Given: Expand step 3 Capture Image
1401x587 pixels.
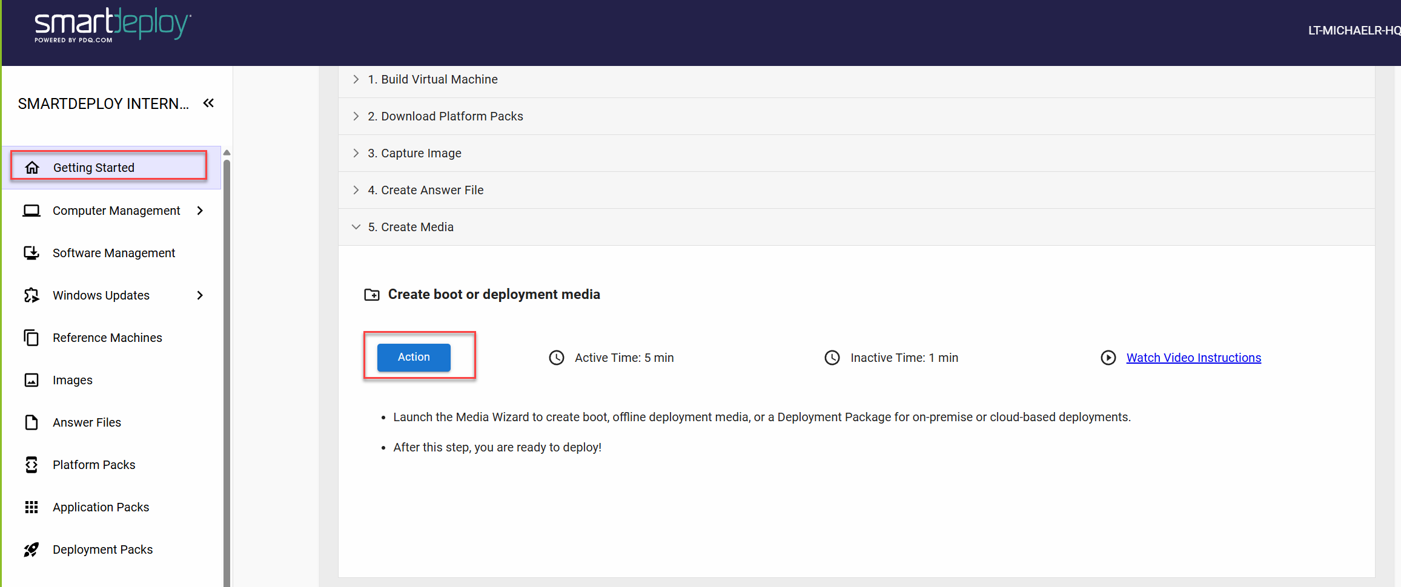Looking at the screenshot, I should [356, 153].
